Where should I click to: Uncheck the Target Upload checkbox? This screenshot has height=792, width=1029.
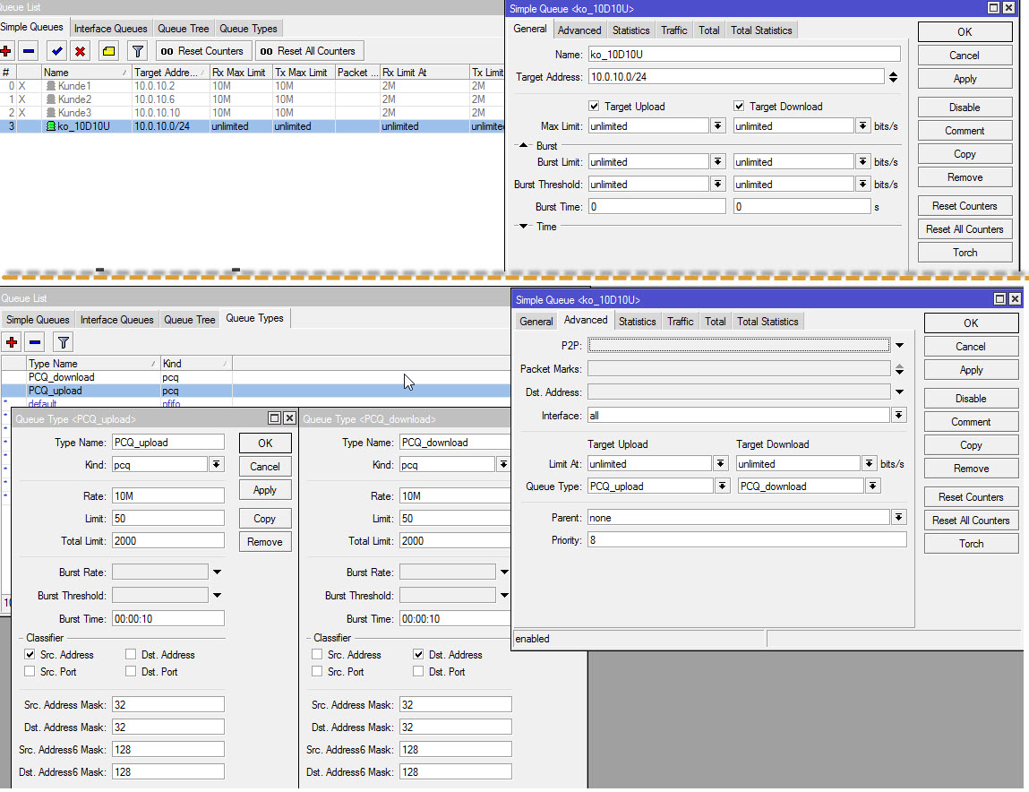pyautogui.click(x=594, y=106)
